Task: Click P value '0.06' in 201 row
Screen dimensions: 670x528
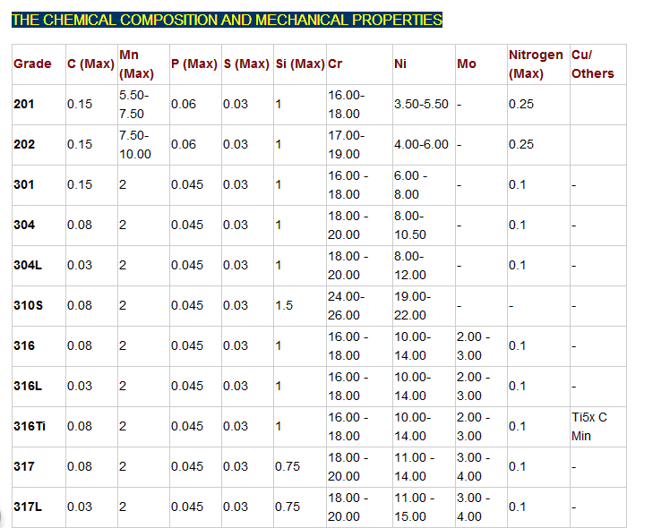Action: (x=184, y=104)
